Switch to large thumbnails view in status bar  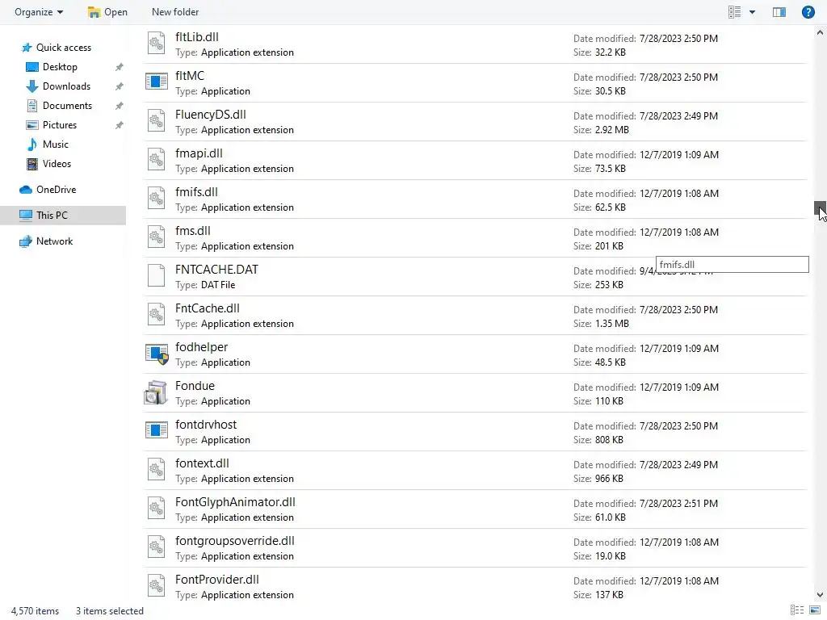pos(814,610)
